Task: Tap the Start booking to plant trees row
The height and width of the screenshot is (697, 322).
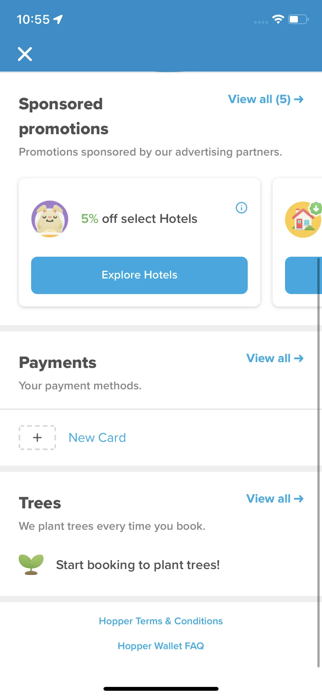Action: [161, 565]
